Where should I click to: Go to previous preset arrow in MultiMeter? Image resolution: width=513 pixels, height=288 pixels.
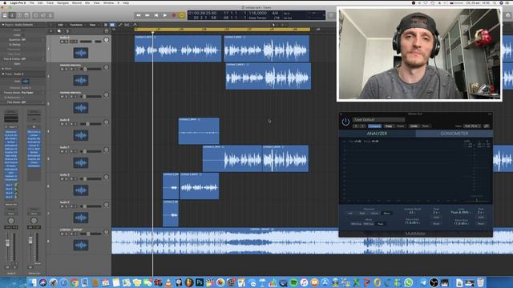[356, 126]
